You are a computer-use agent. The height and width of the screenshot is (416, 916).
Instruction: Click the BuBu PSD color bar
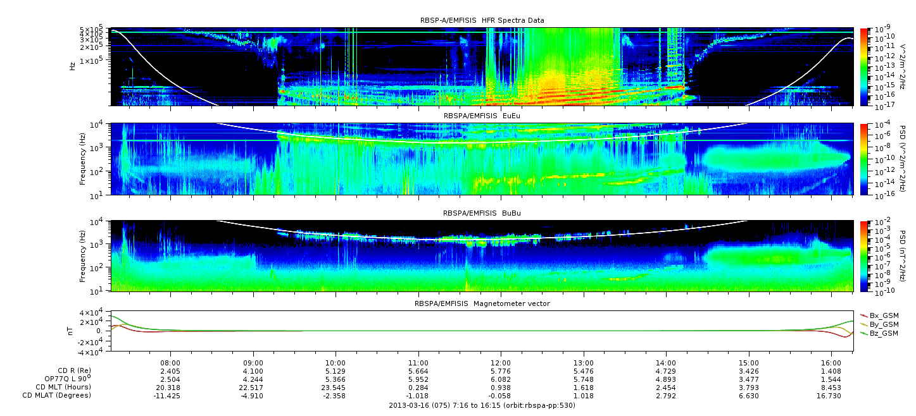[865, 256]
